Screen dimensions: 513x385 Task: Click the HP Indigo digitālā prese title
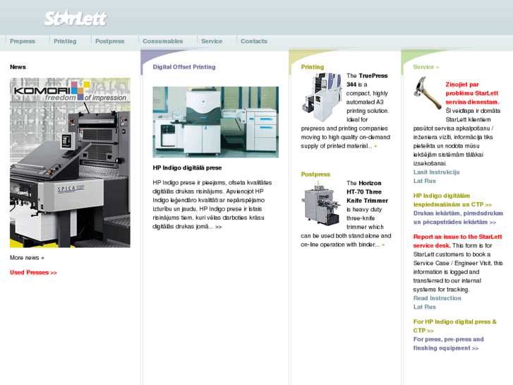pyautogui.click(x=187, y=167)
